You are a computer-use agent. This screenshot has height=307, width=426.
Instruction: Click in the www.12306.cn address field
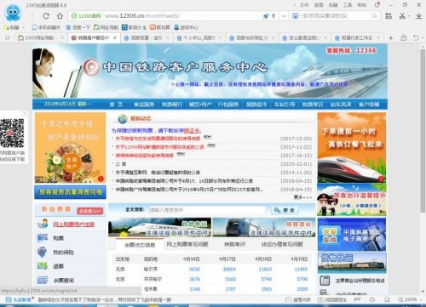[x=181, y=16]
